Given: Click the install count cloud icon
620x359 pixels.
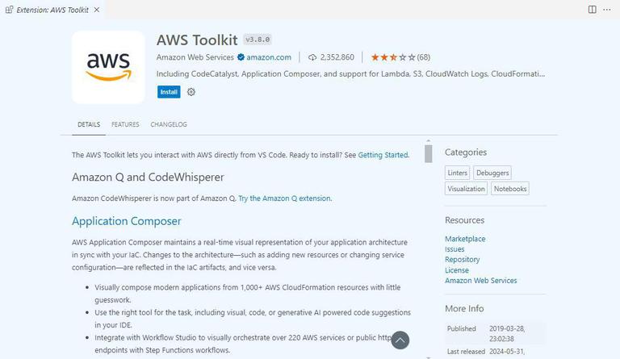Looking at the screenshot, I should coord(312,57).
